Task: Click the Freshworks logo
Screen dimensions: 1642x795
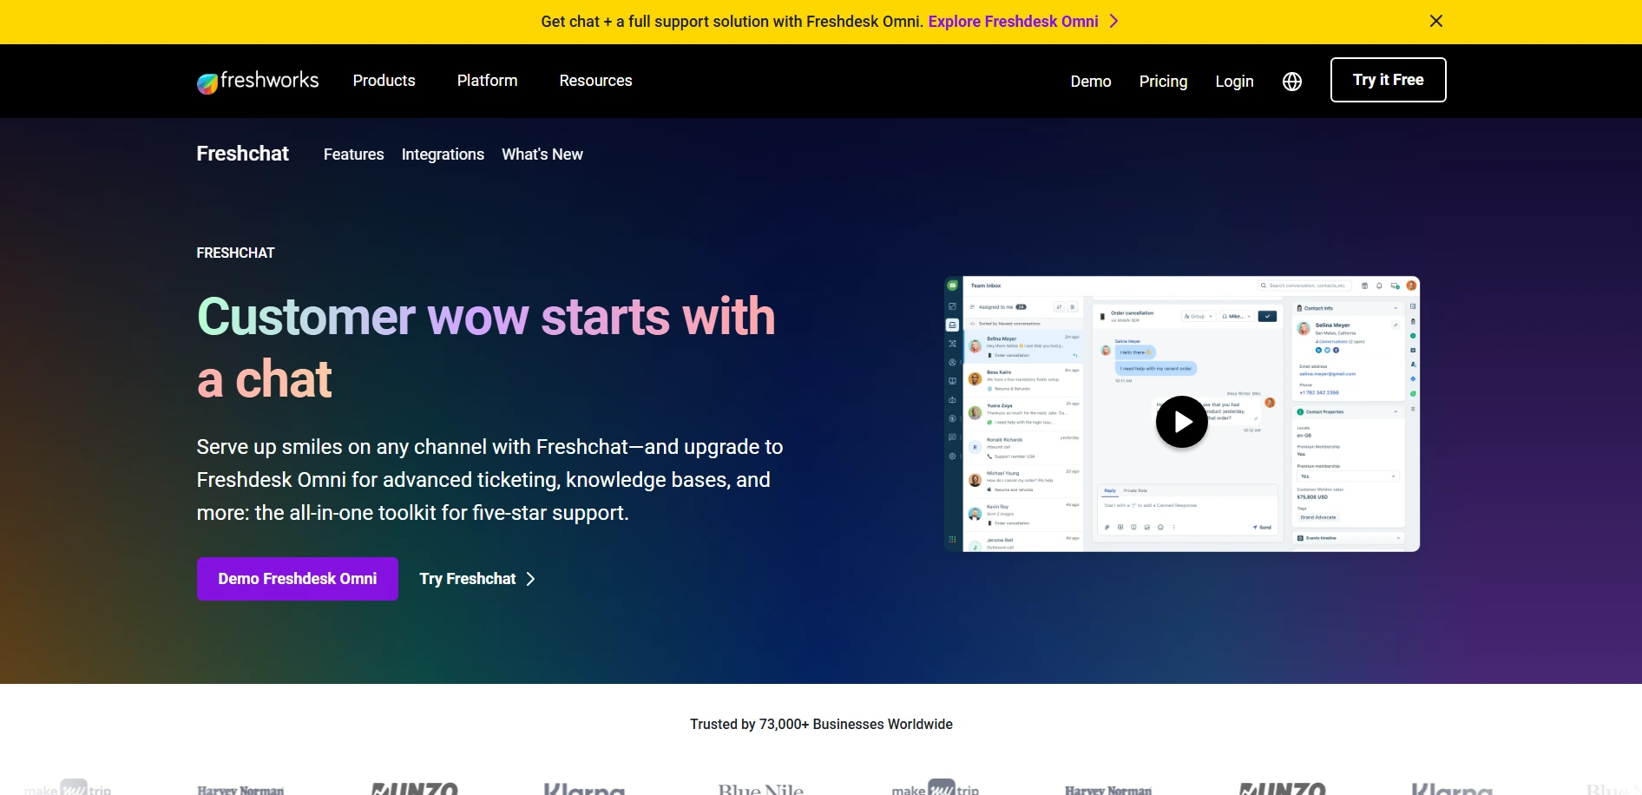Action: 258,81
